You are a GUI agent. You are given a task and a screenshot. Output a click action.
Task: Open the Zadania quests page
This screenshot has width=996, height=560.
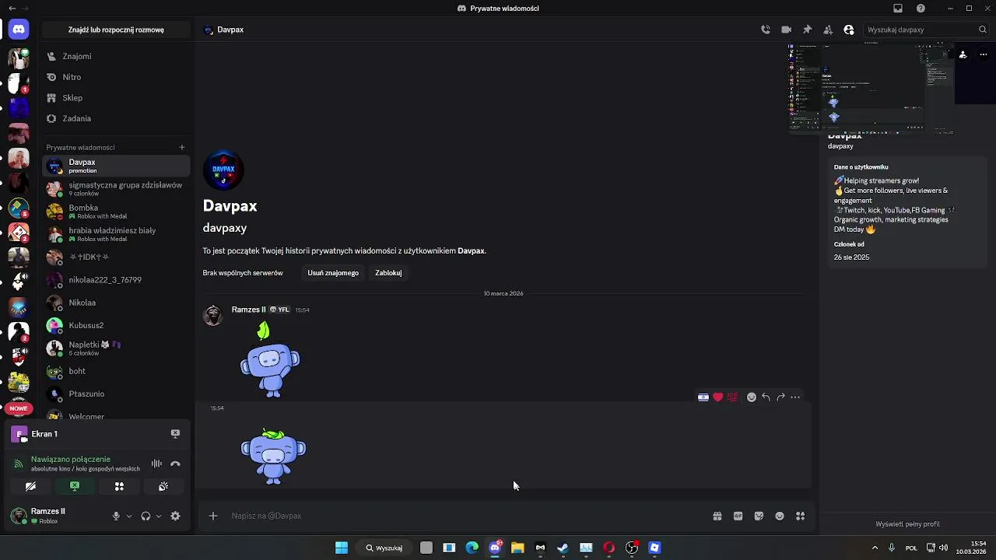point(116,118)
